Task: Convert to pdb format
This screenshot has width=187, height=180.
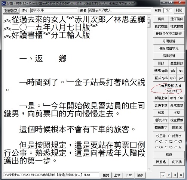Action: (x=173, y=71)
